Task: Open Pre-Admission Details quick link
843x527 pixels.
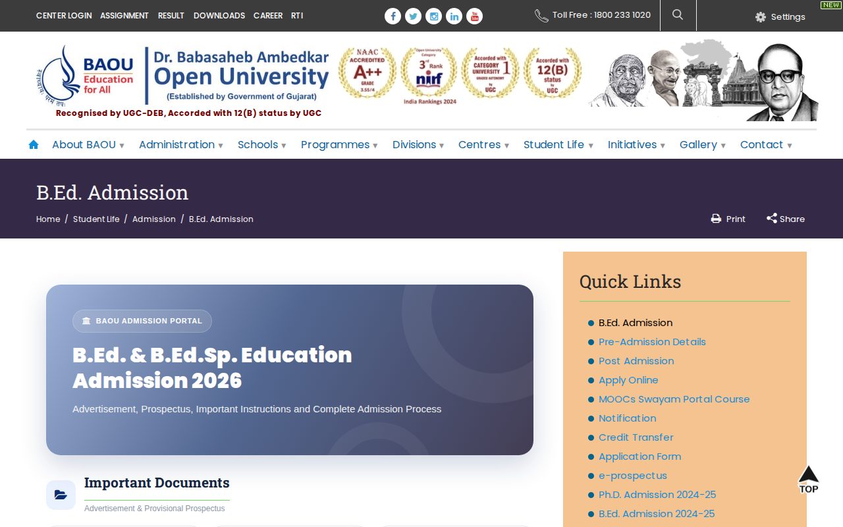Action: coord(652,342)
